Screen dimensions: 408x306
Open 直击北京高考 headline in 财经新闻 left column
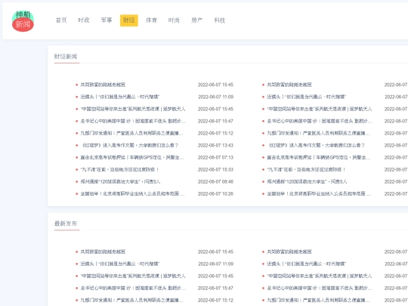pyautogui.click(x=132, y=157)
